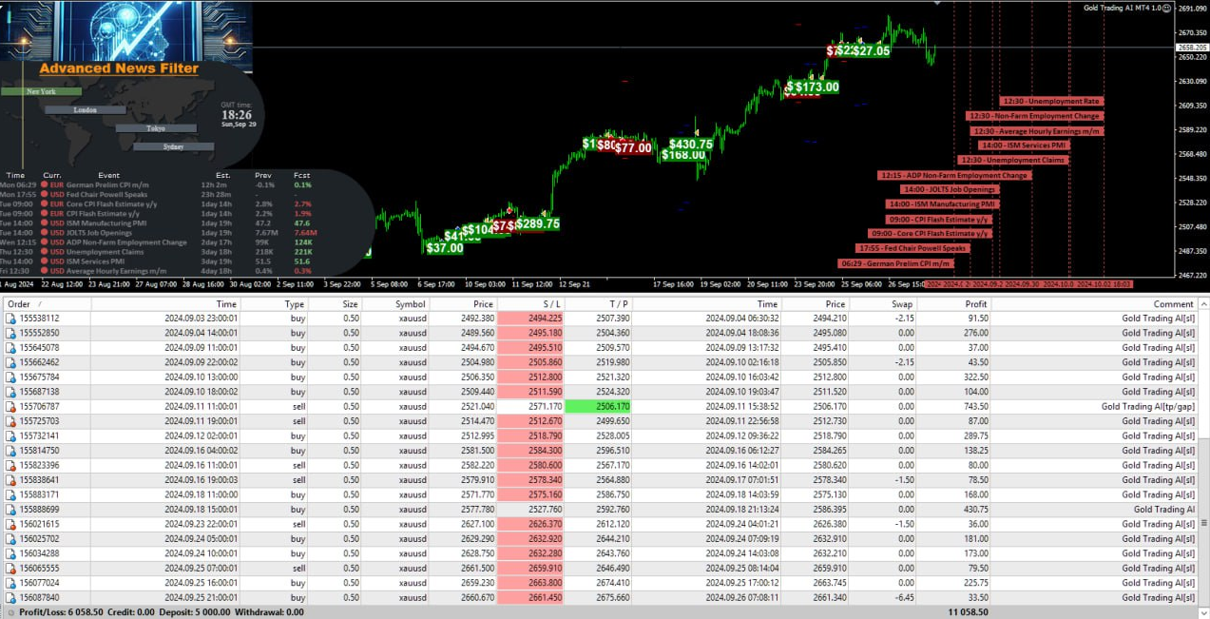Click the sell order icon for 156021615
Viewport: 1210px width, 619px height.
[11, 524]
